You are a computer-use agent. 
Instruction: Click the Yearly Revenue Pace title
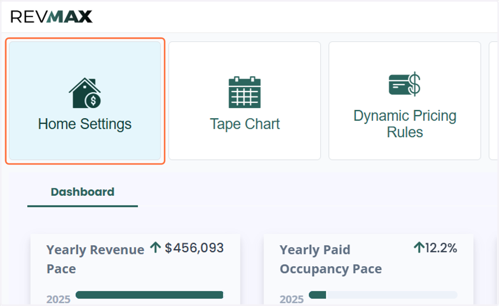95,259
